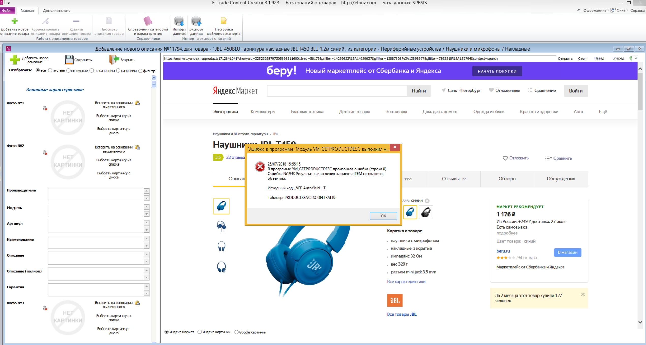This screenshot has width=646, height=345.
Task: Click the remove image icon for Фото №1
Action: click(45, 108)
